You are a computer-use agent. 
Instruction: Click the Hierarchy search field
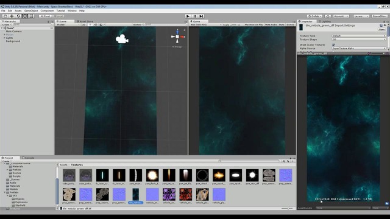coord(33,24)
